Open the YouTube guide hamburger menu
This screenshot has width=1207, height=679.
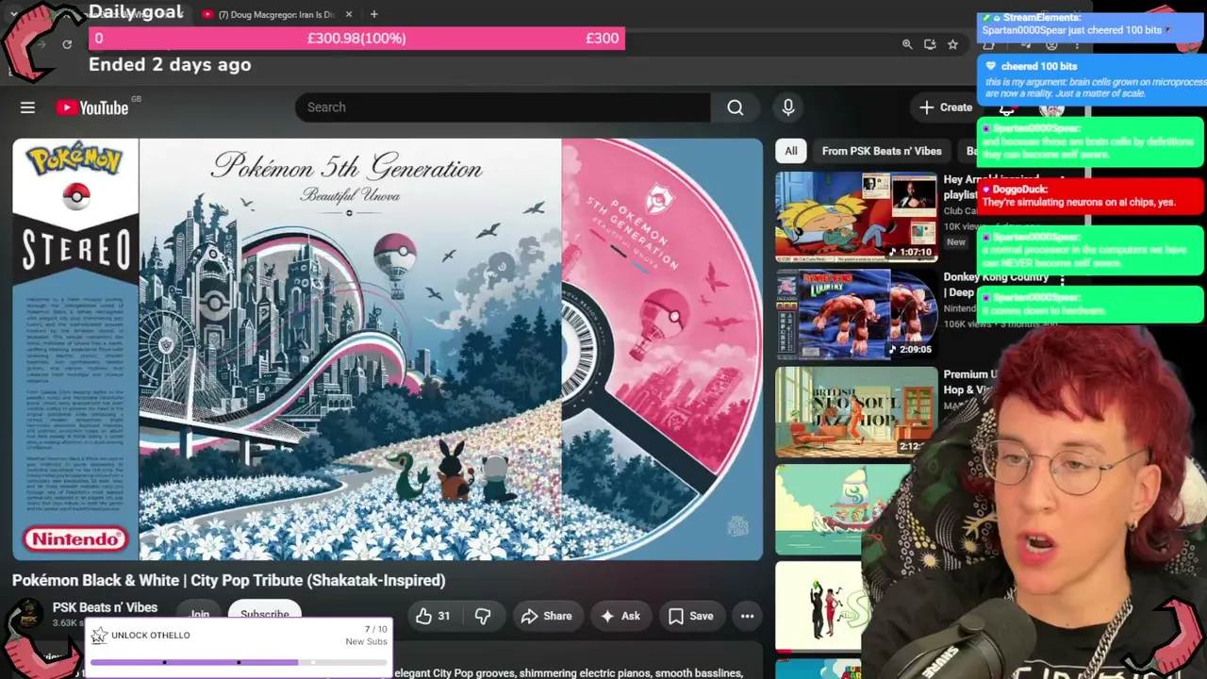click(x=27, y=108)
